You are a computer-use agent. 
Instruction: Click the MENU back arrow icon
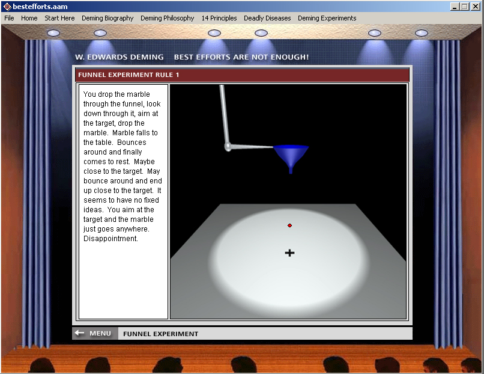coord(79,333)
